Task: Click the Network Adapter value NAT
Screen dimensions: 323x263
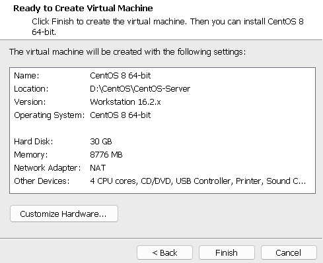Action: 98,168
